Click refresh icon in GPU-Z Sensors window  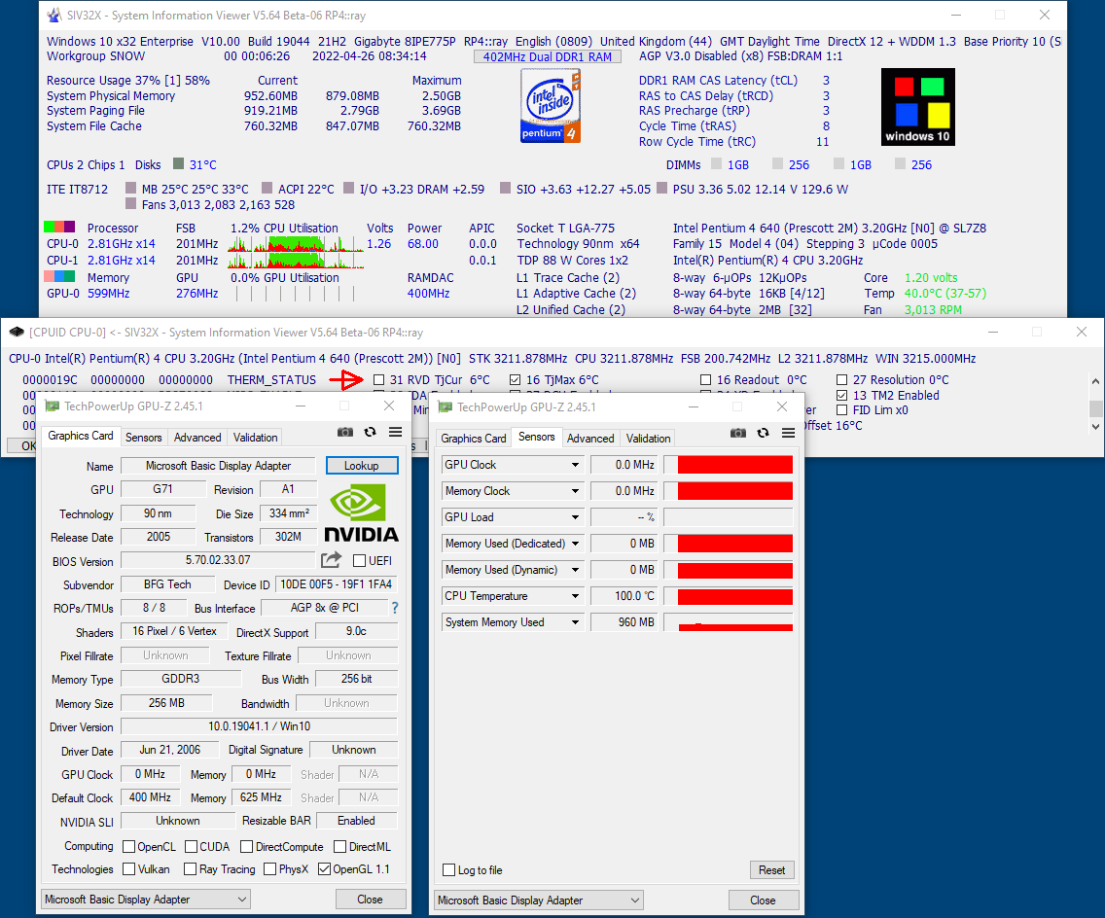764,433
